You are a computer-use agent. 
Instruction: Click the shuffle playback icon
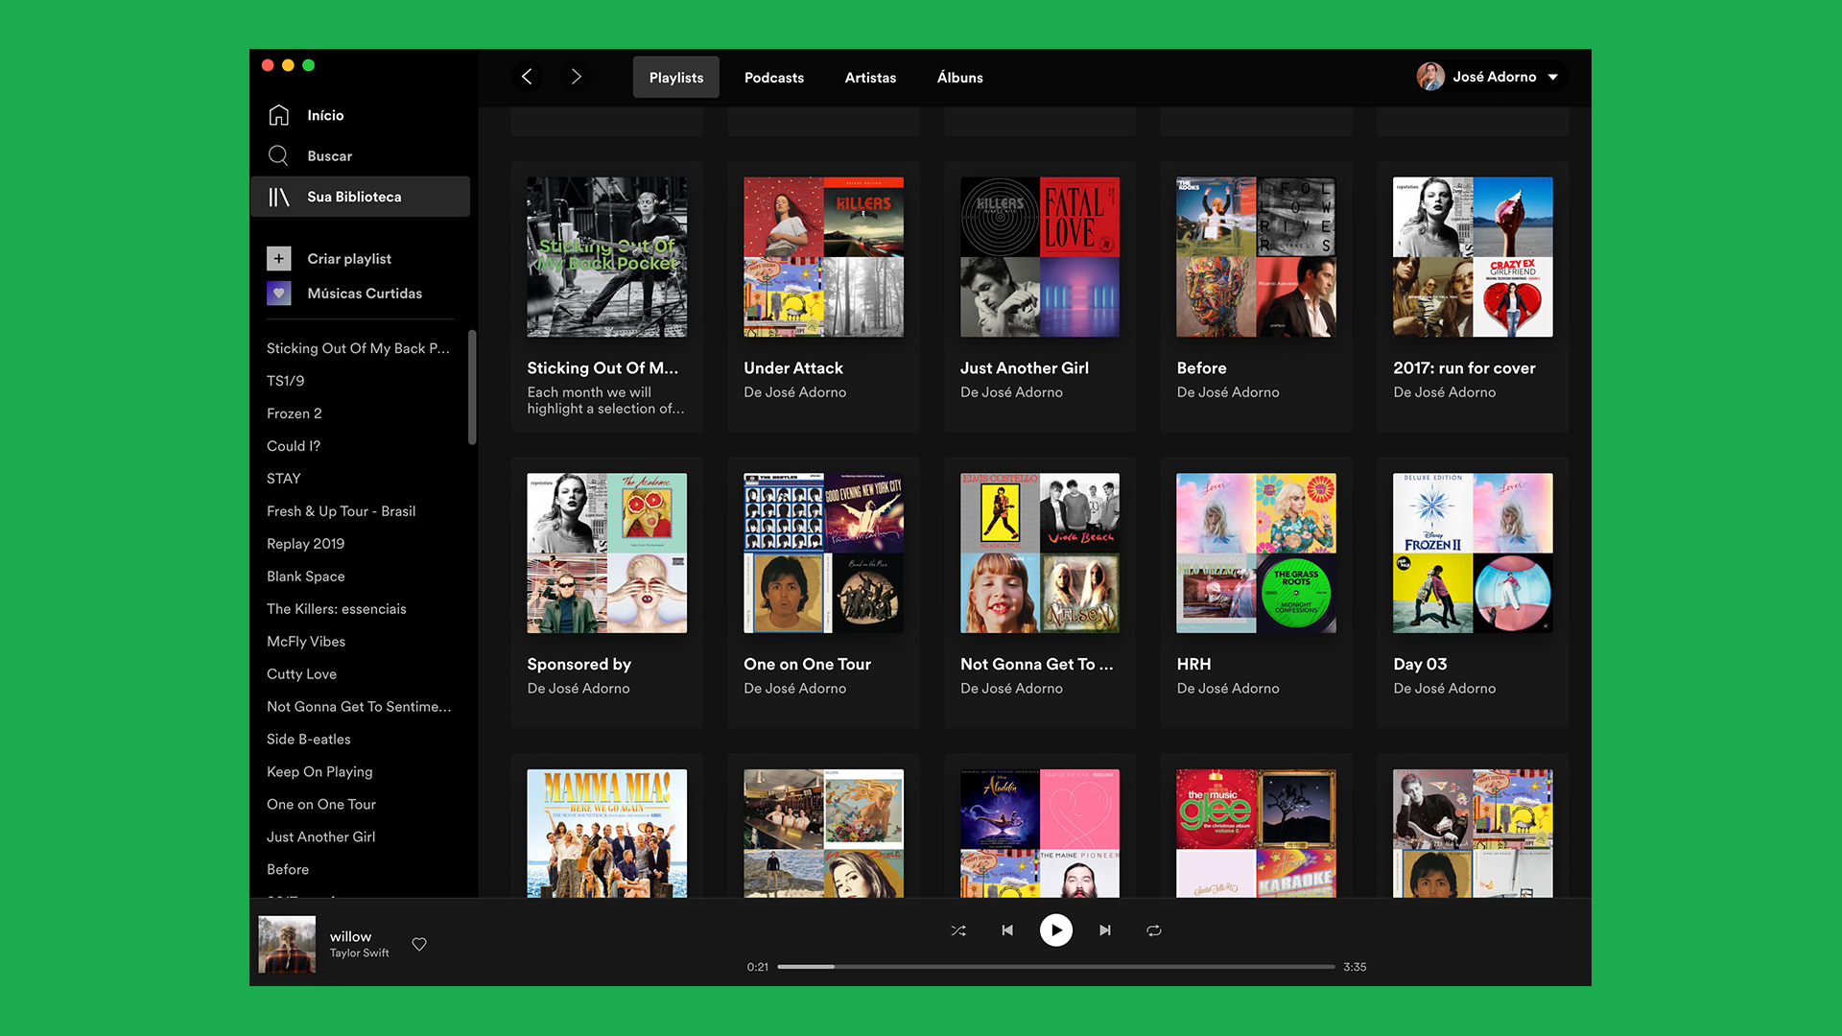959,930
